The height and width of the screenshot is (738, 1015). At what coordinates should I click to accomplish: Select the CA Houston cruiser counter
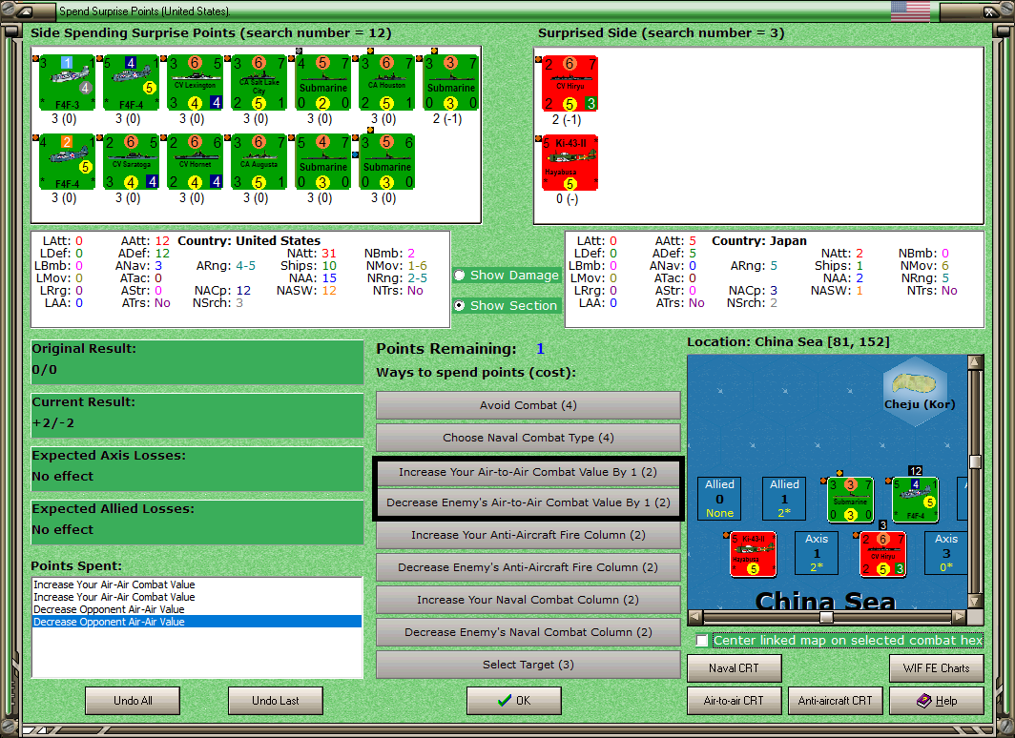click(386, 83)
